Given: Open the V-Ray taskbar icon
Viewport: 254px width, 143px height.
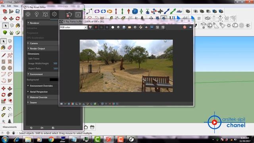Looking at the screenshot, I should point(131,139).
